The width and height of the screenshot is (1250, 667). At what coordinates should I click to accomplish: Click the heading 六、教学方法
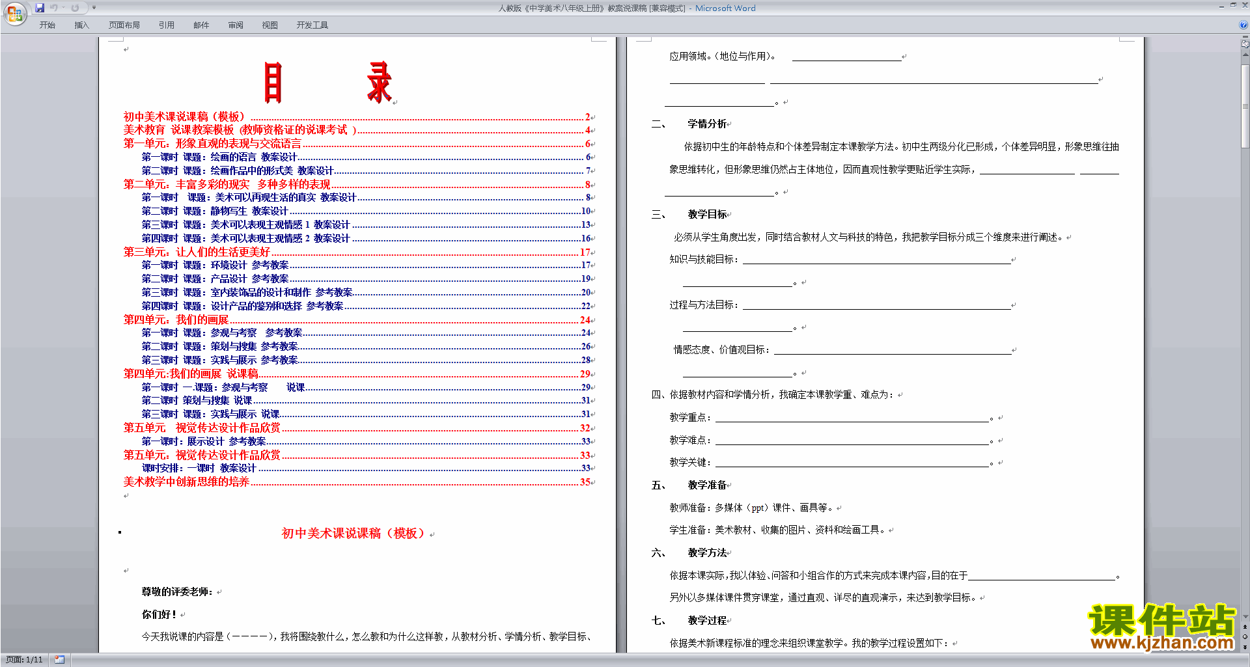pyautogui.click(x=689, y=552)
